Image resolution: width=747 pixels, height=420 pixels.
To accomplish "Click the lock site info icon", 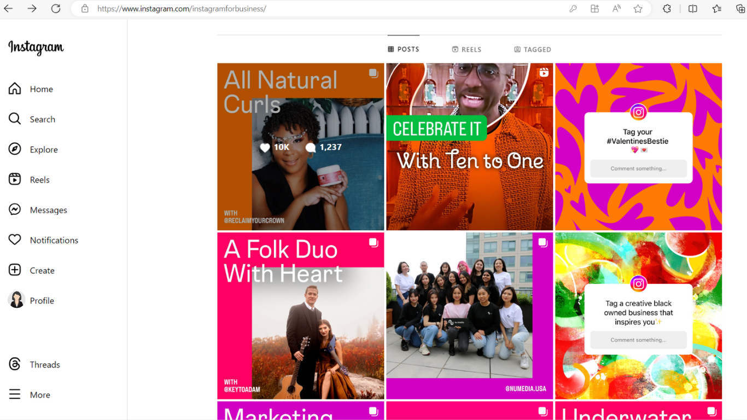I will click(85, 9).
